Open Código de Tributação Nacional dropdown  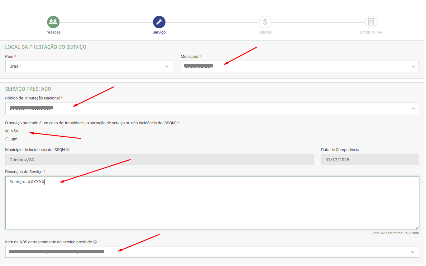212,108
